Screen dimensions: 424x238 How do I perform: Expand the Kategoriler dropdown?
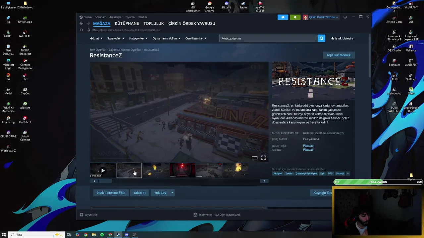pos(138,38)
